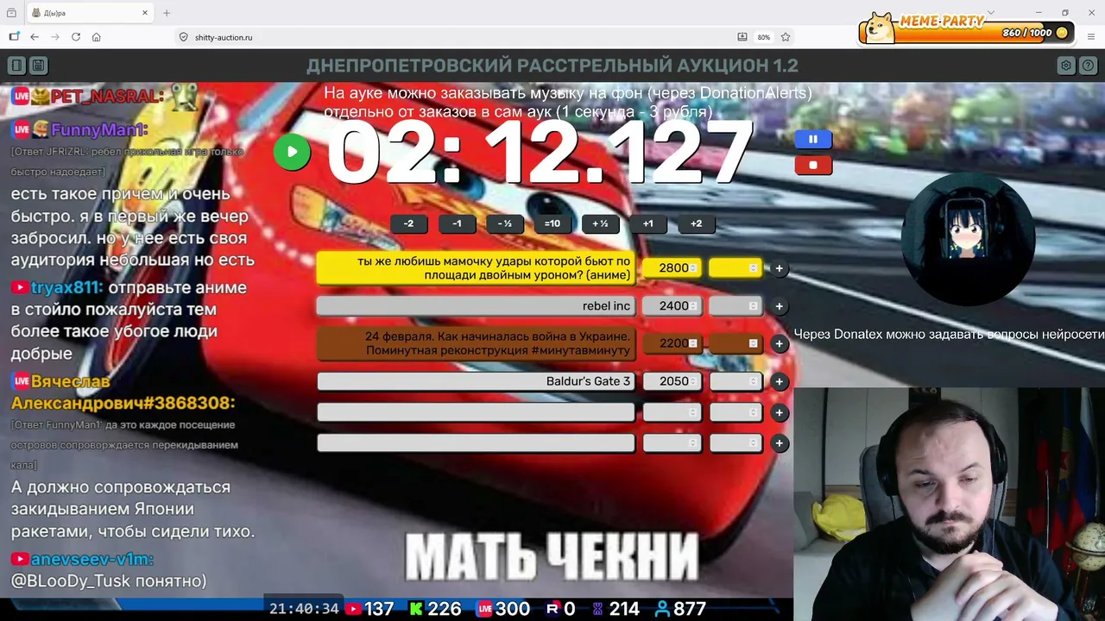
Task: Reset timer using the =10 button
Action: [x=552, y=224]
